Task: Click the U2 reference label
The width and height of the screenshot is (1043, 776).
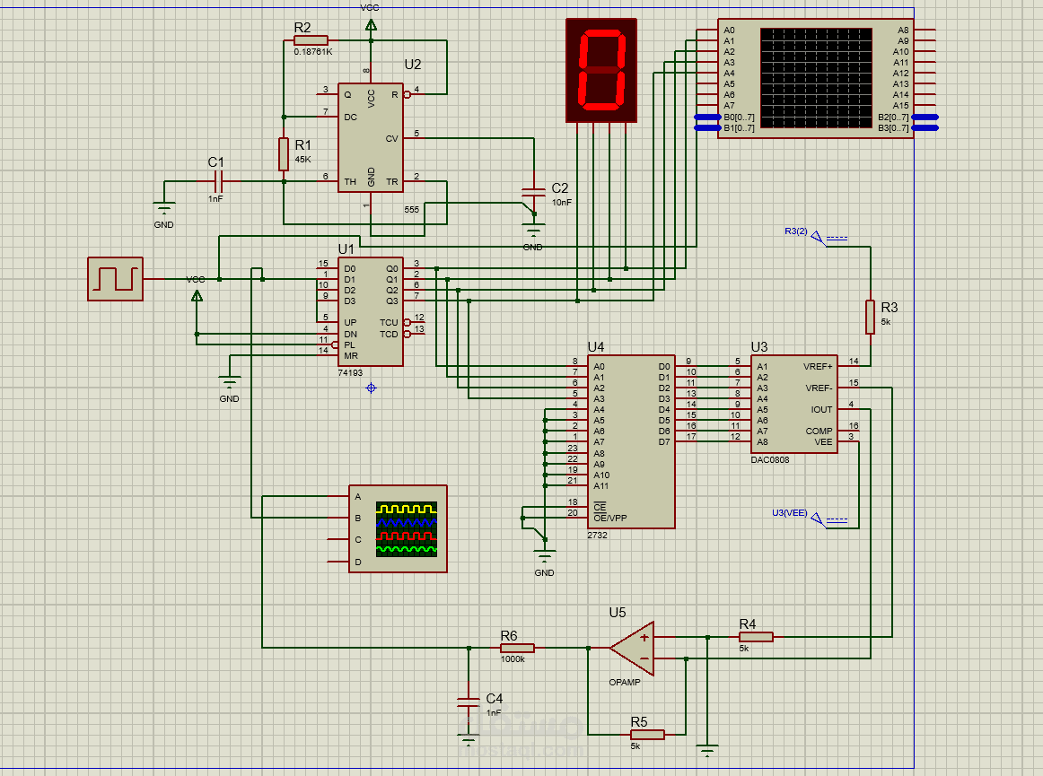Action: (x=412, y=64)
